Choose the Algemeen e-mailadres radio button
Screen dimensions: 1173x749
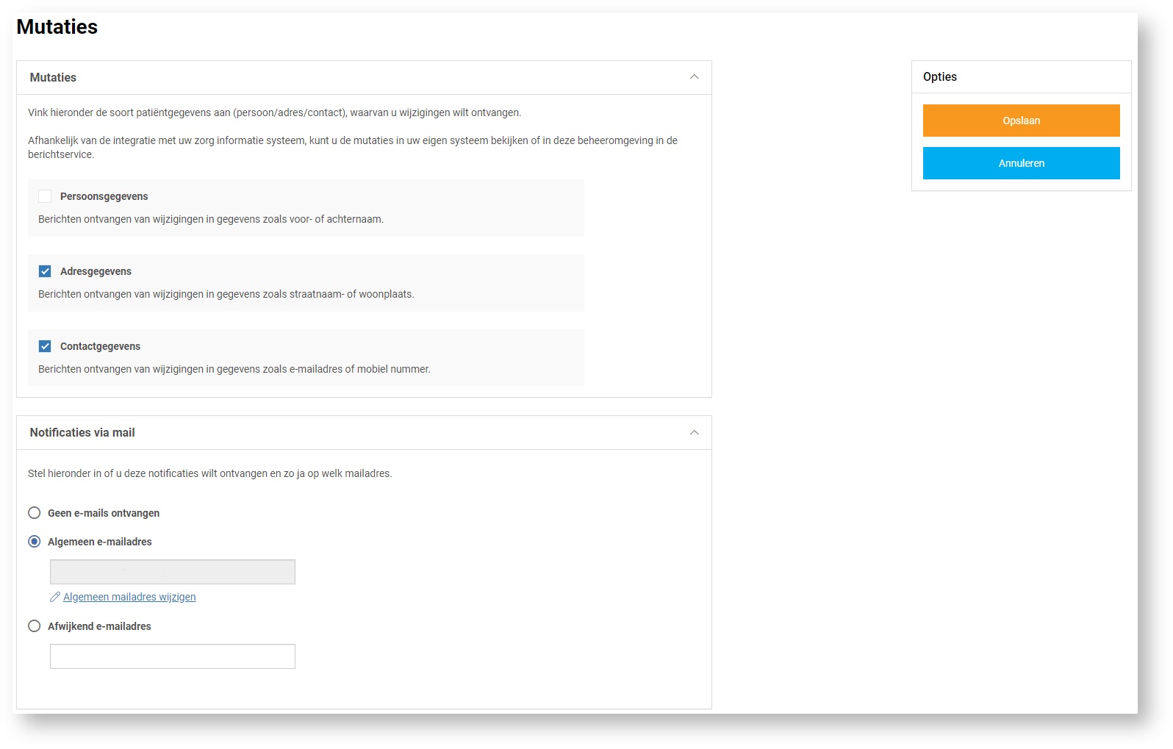[35, 542]
